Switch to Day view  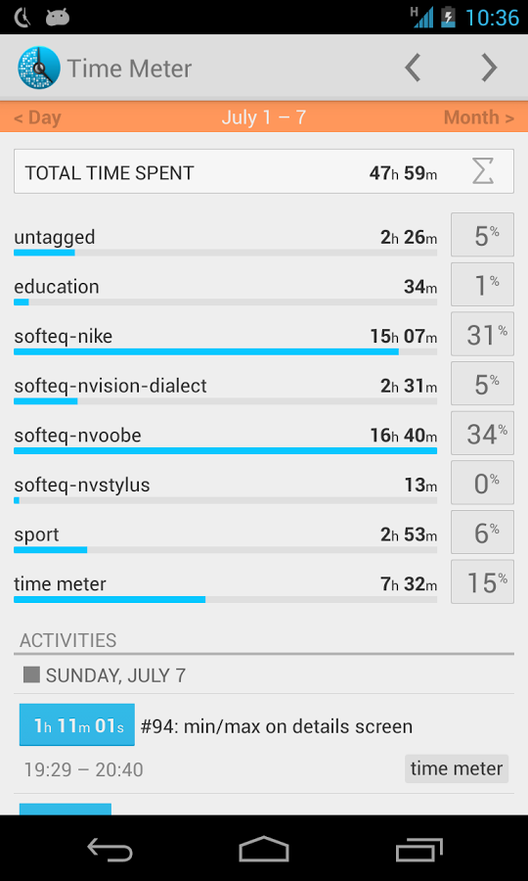37,117
